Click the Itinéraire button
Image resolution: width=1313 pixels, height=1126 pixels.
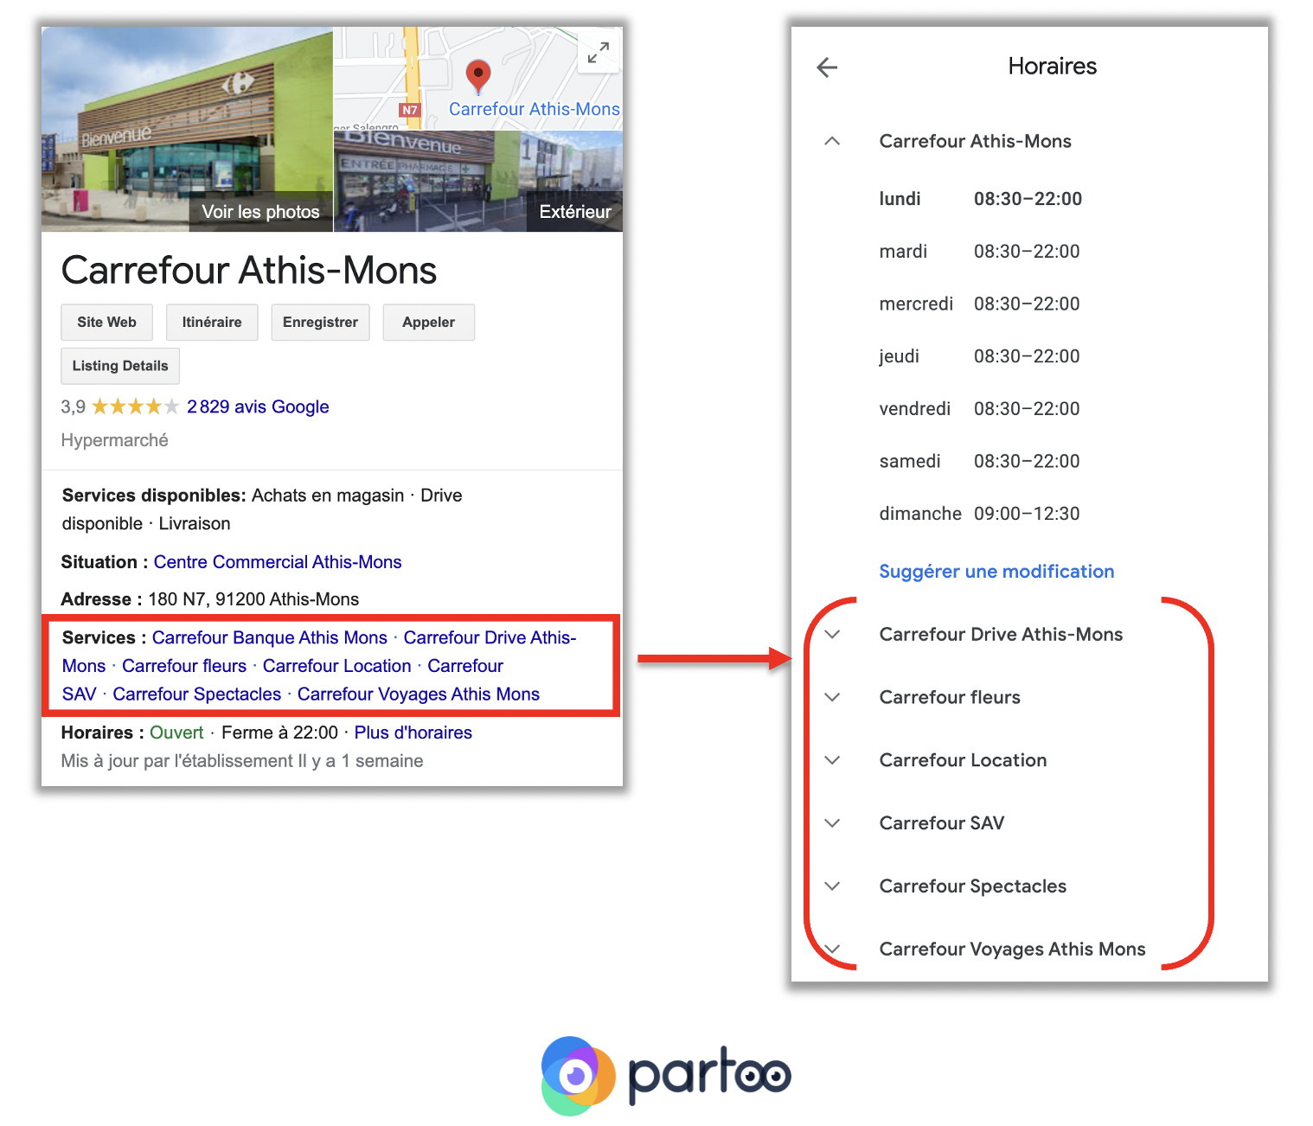click(212, 322)
